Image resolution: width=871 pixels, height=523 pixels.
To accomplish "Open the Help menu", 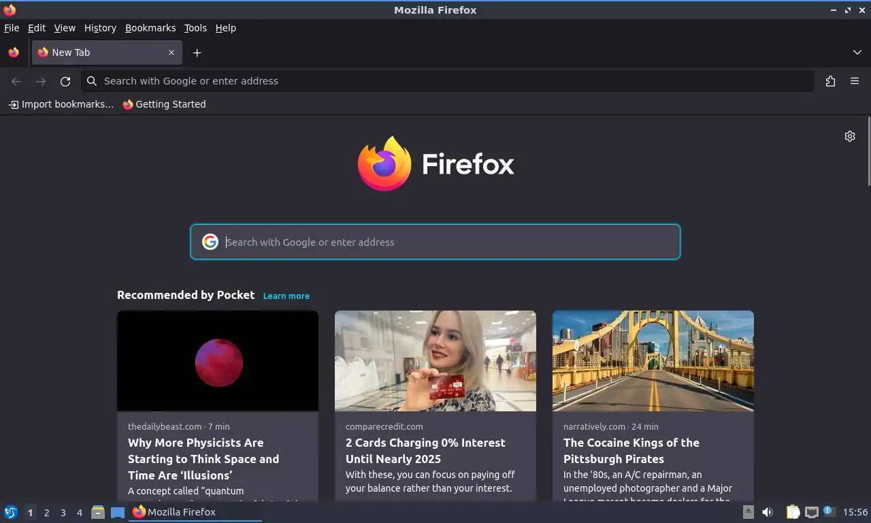I will click(x=225, y=28).
